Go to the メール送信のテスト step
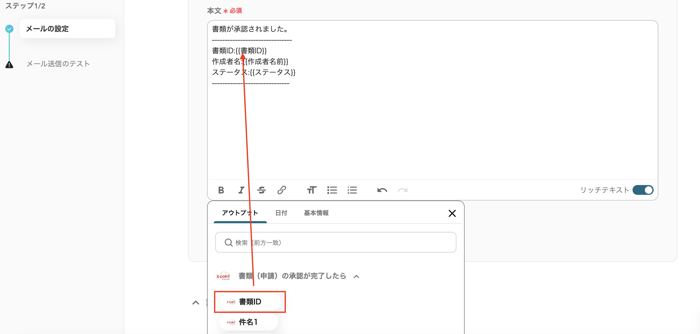 (58, 64)
